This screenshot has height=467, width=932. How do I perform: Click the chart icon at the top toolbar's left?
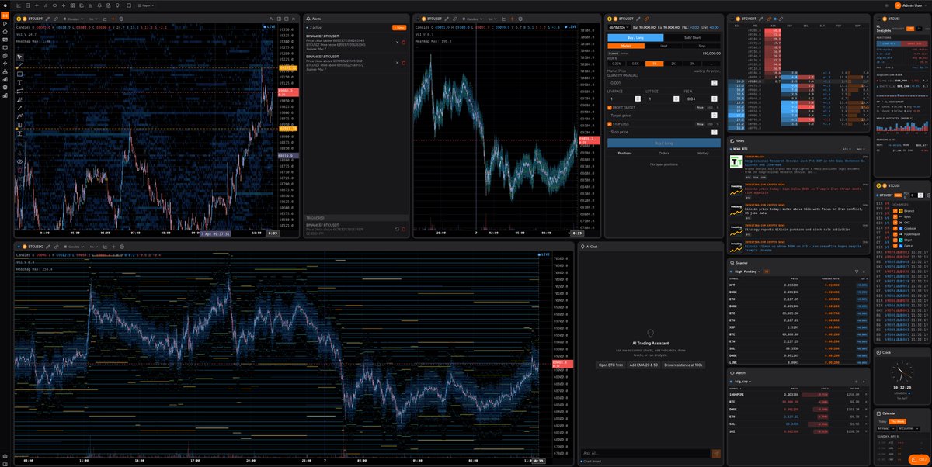(19, 5)
